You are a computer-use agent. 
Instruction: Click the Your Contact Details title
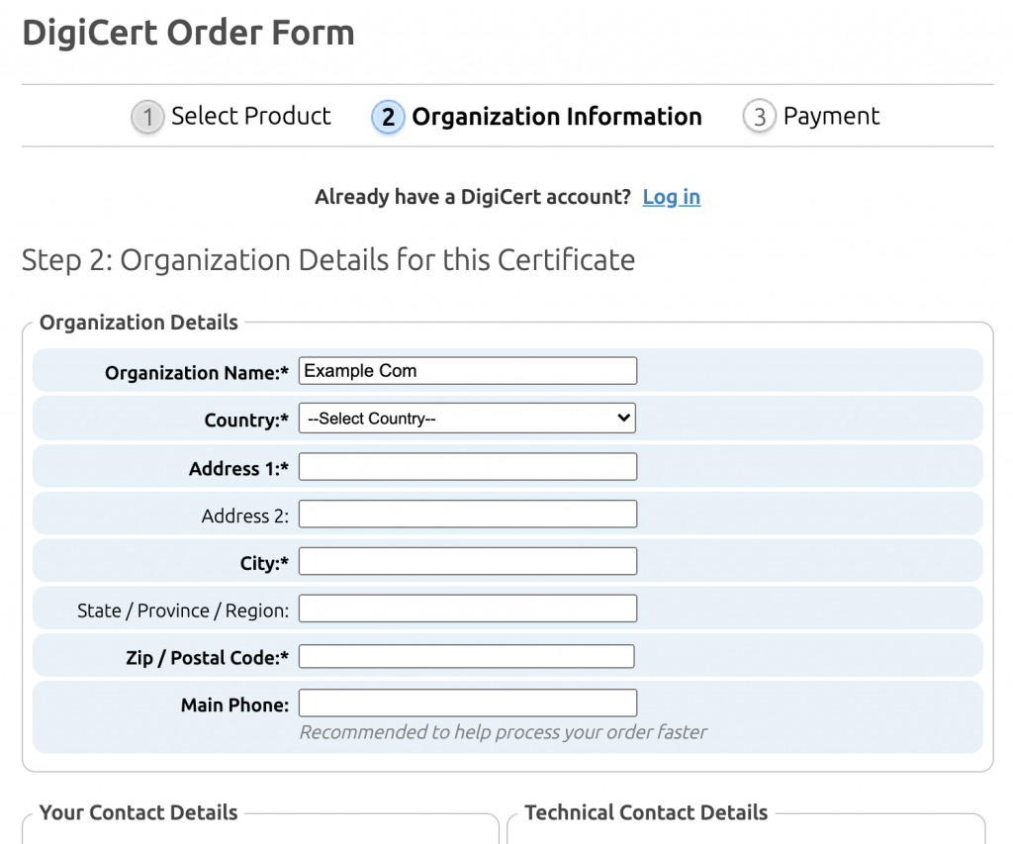click(138, 812)
